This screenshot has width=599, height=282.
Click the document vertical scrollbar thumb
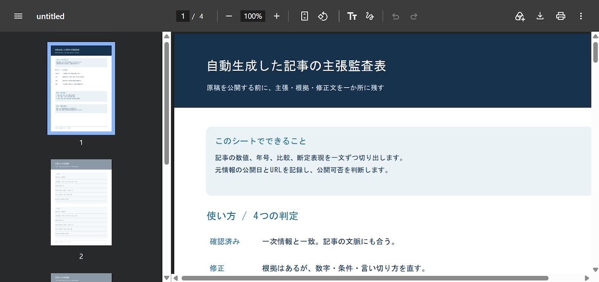tap(596, 51)
